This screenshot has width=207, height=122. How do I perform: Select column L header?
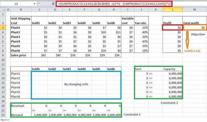pyautogui.click(x=173, y=10)
